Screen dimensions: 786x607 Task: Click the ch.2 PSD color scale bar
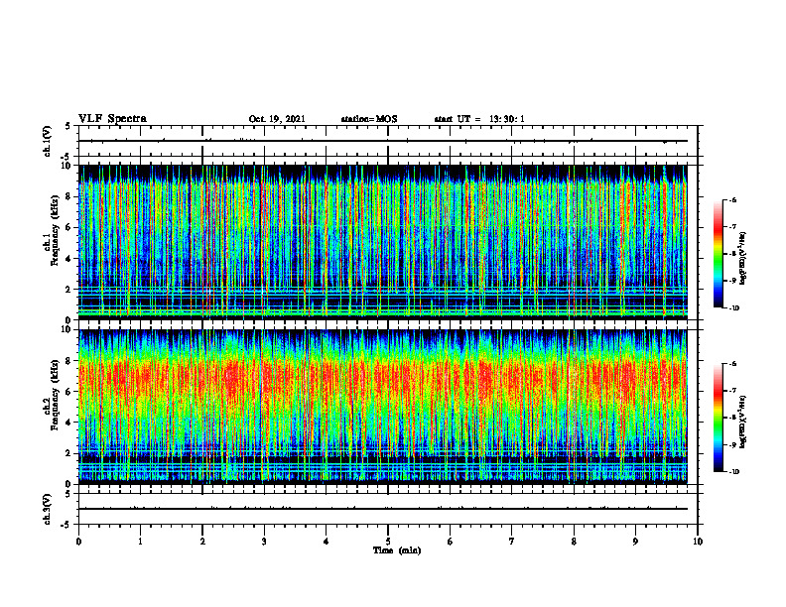[x=718, y=418]
